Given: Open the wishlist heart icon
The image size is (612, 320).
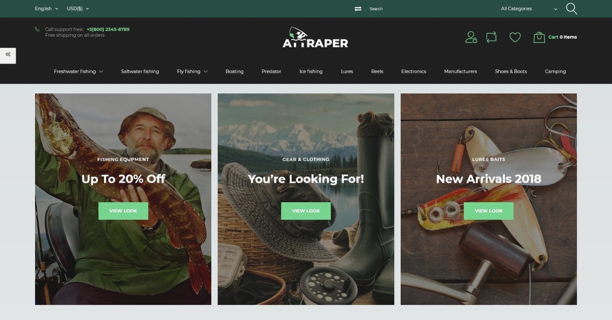Looking at the screenshot, I should tap(515, 37).
